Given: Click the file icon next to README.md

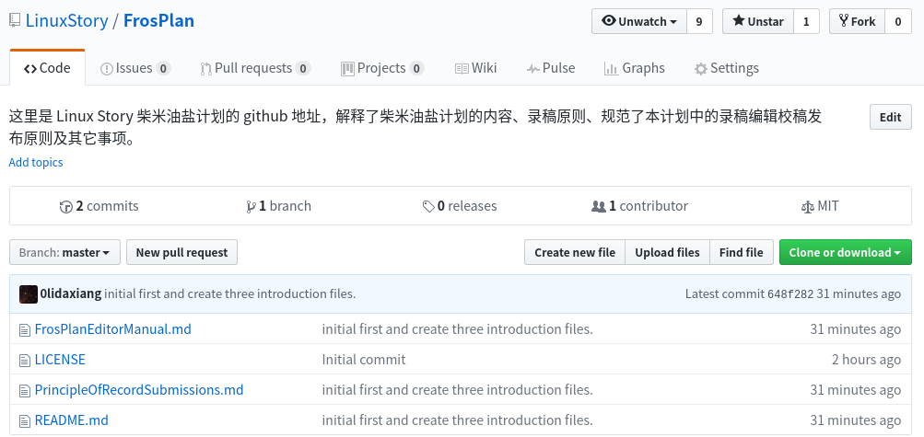Looking at the screenshot, I should 24,421.
